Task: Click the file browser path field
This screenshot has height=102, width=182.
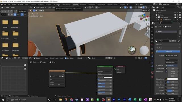Action: 22,11
